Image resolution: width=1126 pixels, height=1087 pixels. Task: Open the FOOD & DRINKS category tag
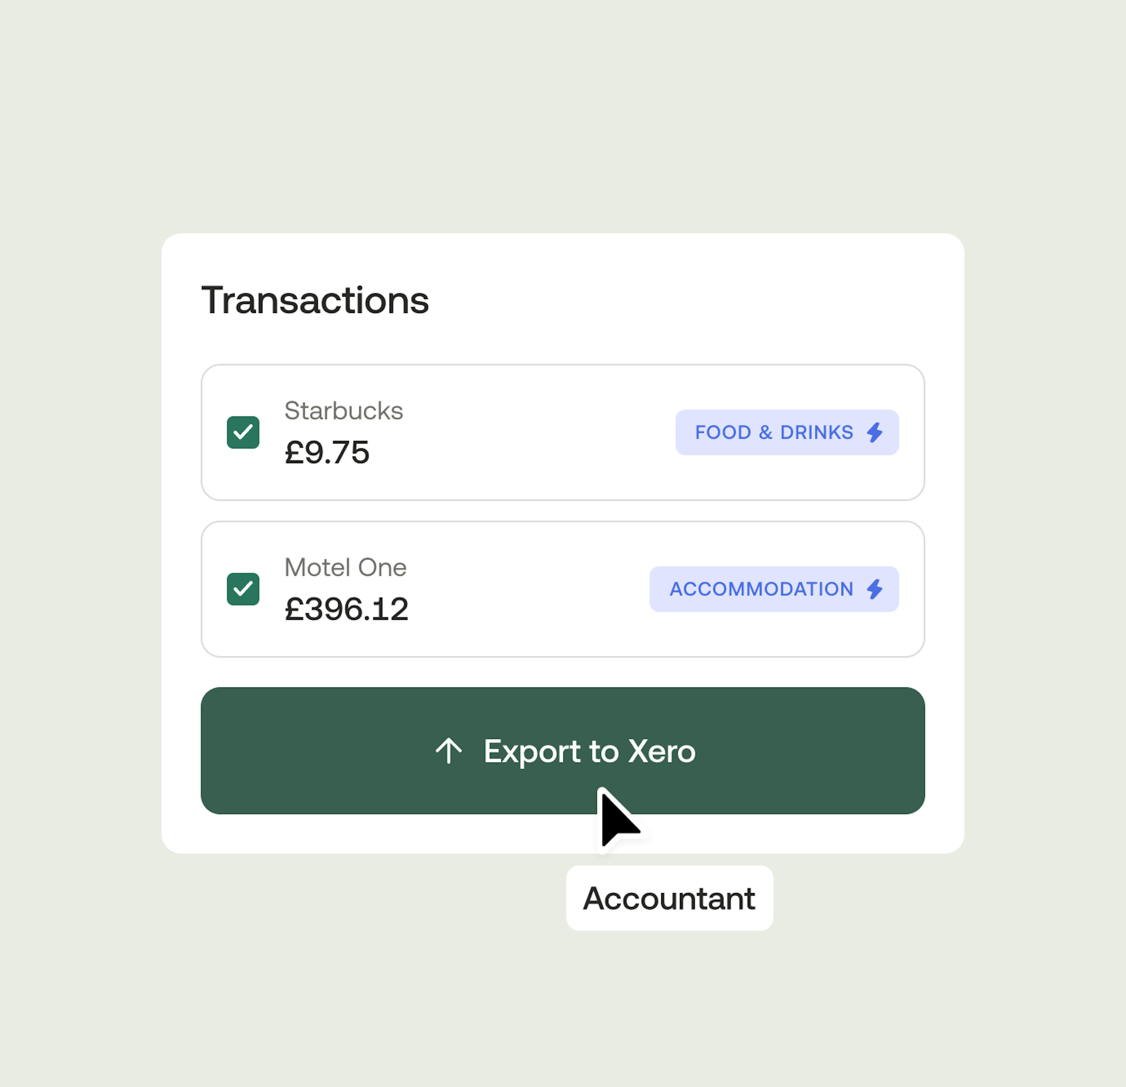(787, 432)
